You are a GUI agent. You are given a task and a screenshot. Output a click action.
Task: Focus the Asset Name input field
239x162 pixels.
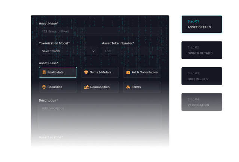click(100, 31)
